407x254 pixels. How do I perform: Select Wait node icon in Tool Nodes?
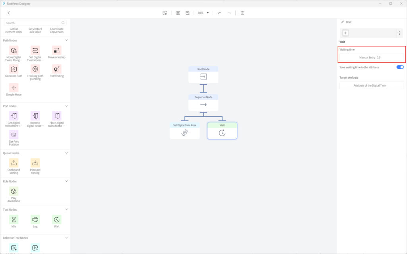(x=56, y=220)
